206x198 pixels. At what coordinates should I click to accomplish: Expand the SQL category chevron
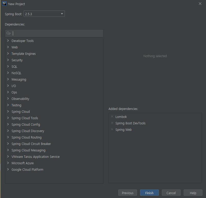click(8, 66)
